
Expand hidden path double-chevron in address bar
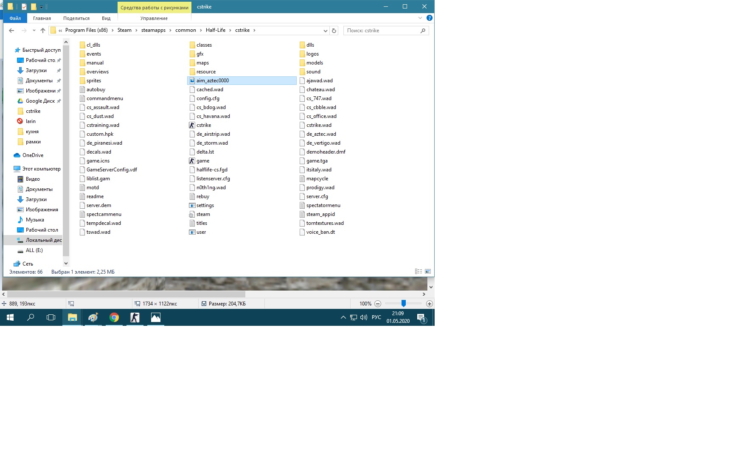click(60, 31)
